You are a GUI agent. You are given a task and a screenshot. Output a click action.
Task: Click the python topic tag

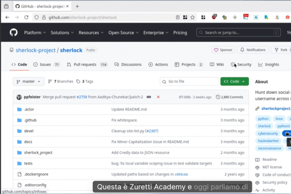263,119
